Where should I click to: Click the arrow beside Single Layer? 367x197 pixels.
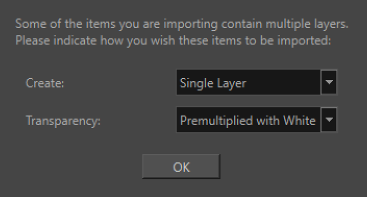point(329,82)
